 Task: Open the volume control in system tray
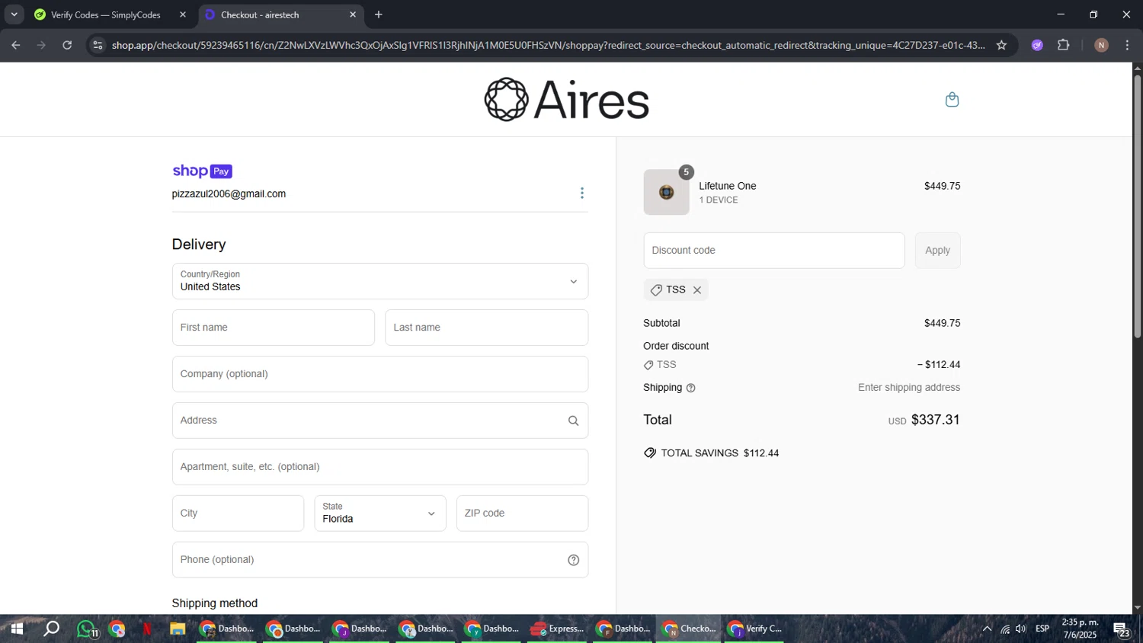tap(1021, 629)
